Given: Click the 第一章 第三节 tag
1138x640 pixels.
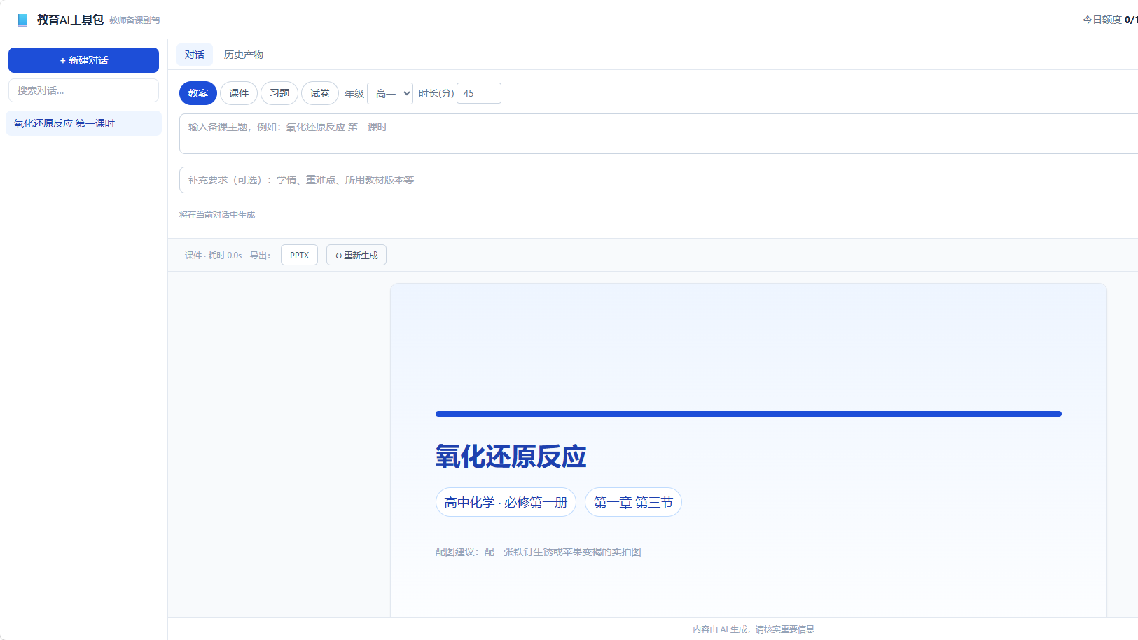Looking at the screenshot, I should (633, 502).
